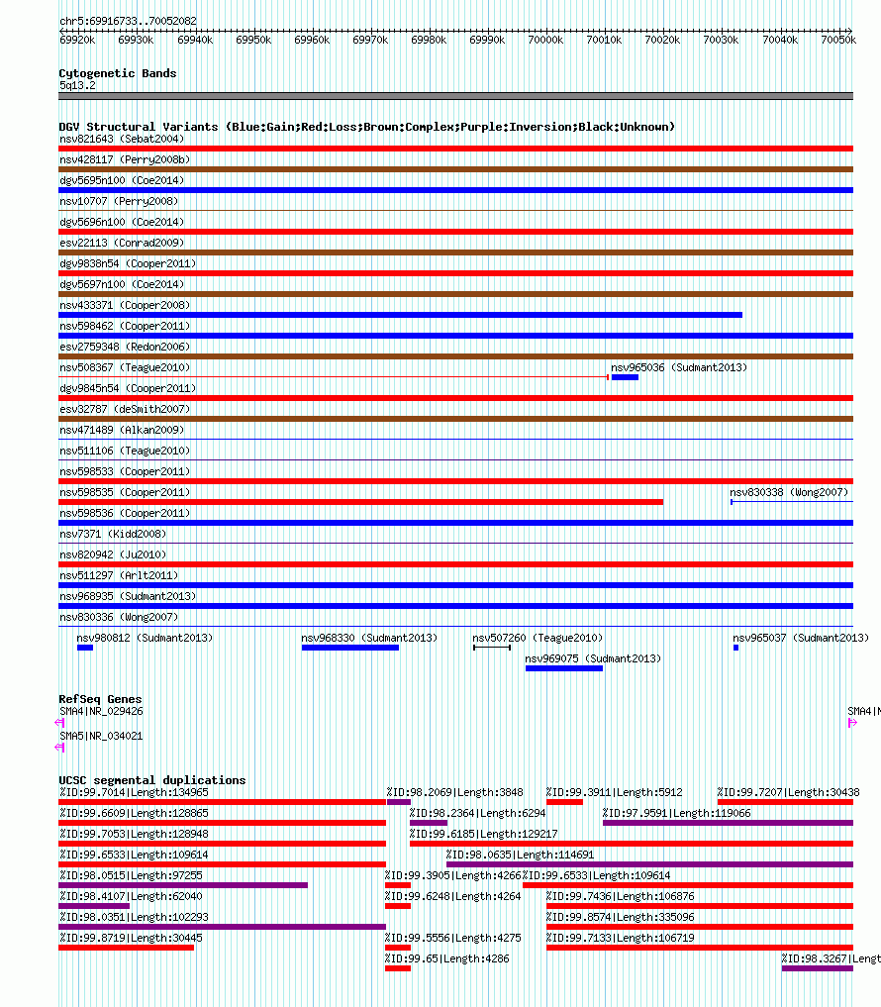Select variant dgv9845n54 (Cooper2011) label
Screen dimensions: 881x1007
(128, 388)
